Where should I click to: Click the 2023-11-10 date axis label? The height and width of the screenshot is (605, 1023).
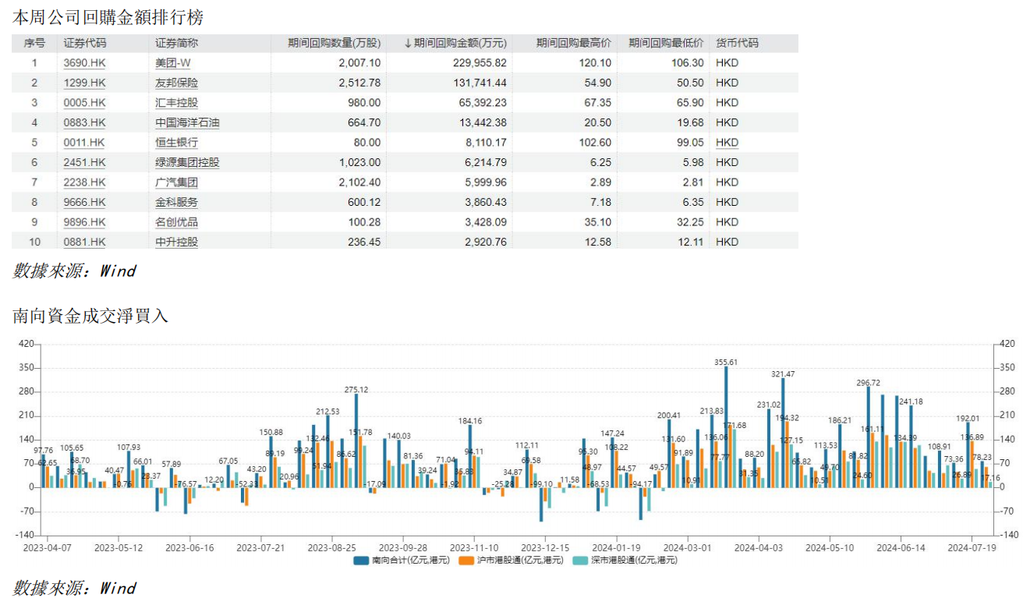pos(474,548)
